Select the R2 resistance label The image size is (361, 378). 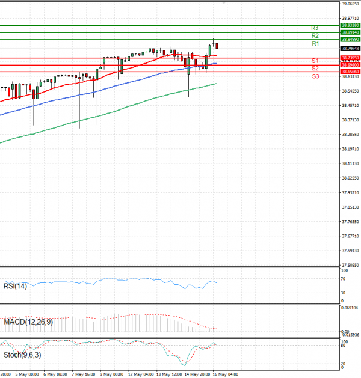click(315, 35)
